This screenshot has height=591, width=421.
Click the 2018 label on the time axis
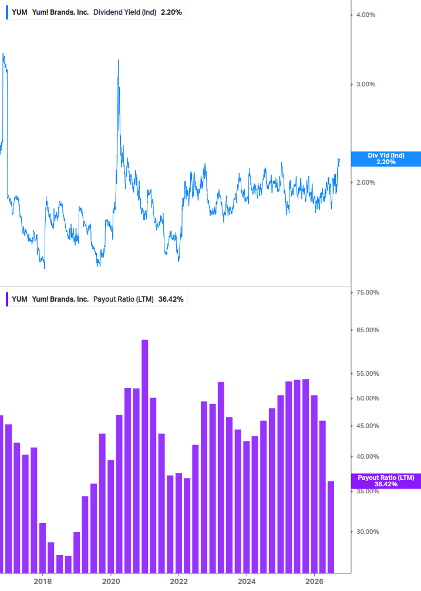[42, 581]
